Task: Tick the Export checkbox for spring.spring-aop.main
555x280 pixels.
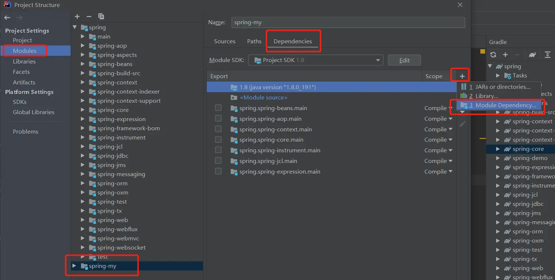Action: [x=218, y=119]
